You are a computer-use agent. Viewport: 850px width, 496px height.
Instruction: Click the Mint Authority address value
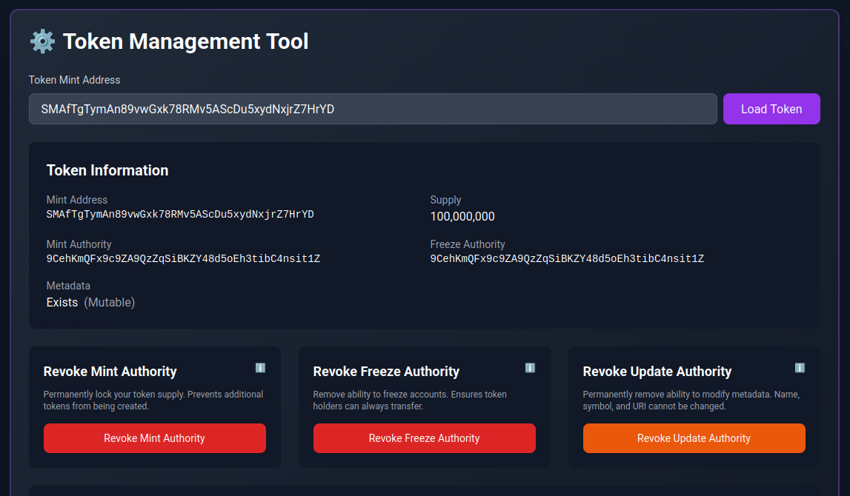coord(183,259)
